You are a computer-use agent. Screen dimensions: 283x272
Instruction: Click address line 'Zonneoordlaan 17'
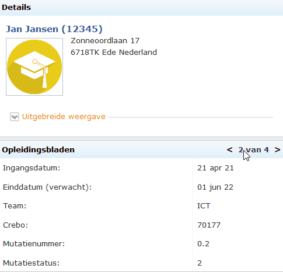pyautogui.click(x=105, y=41)
